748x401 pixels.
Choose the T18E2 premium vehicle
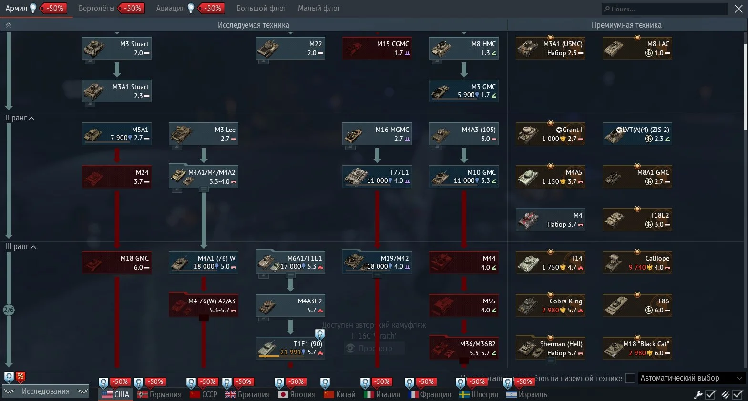pos(637,220)
